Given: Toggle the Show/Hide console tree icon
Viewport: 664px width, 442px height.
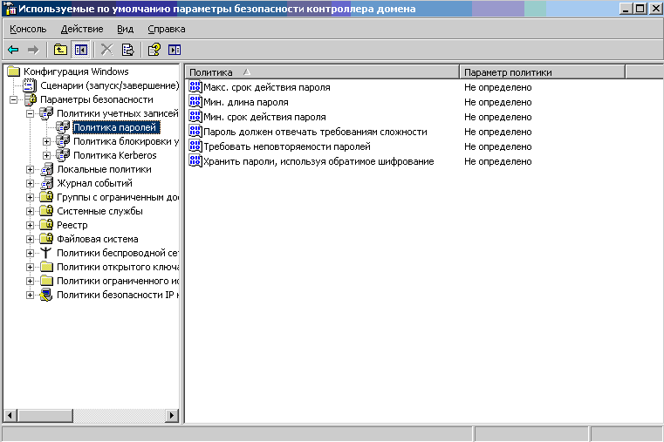Looking at the screenshot, I should coord(81,50).
